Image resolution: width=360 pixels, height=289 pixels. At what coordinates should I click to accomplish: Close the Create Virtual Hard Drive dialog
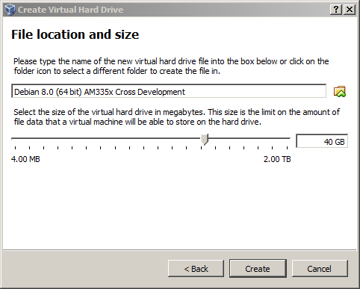pyautogui.click(x=350, y=10)
